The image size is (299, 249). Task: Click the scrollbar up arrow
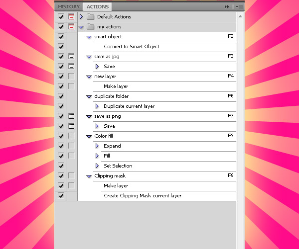point(240,16)
